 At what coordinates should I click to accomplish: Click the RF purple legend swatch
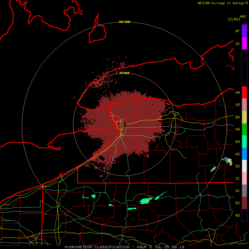coord(244,31)
